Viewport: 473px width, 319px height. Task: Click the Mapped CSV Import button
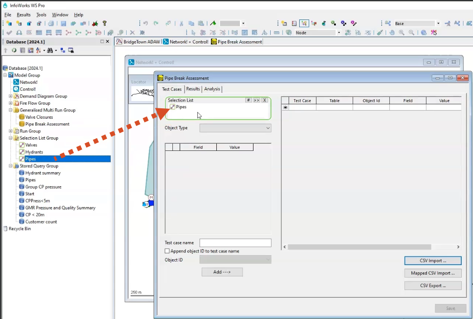pyautogui.click(x=433, y=273)
